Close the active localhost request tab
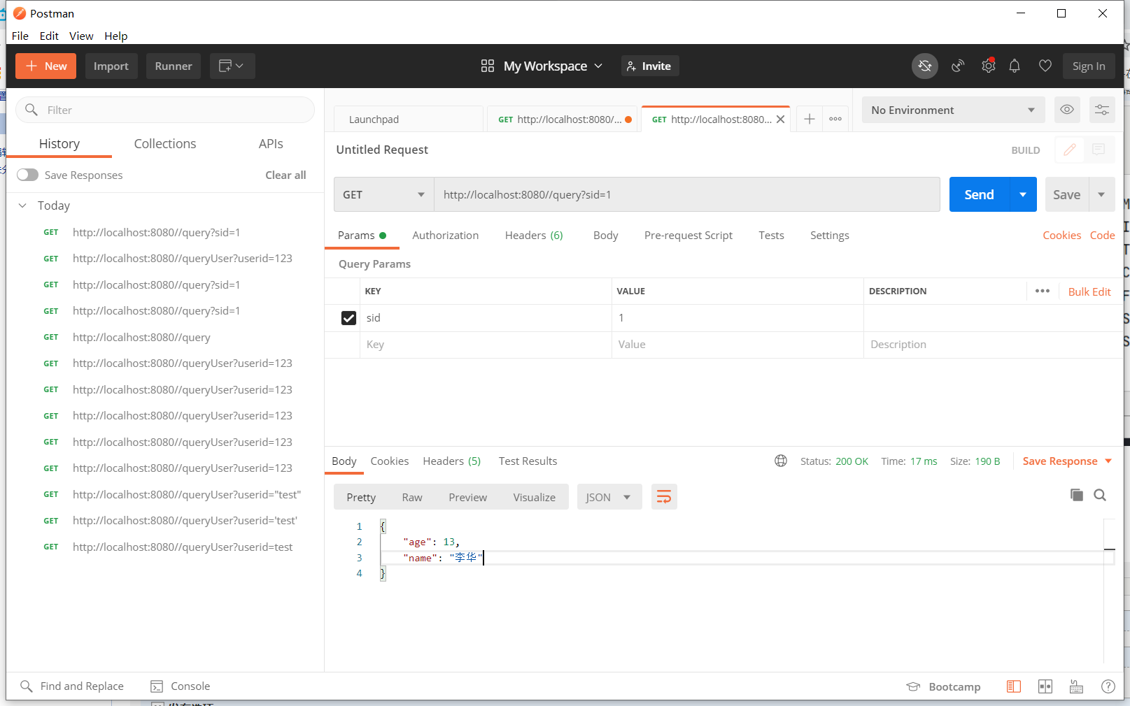Image resolution: width=1130 pixels, height=706 pixels. 780,120
